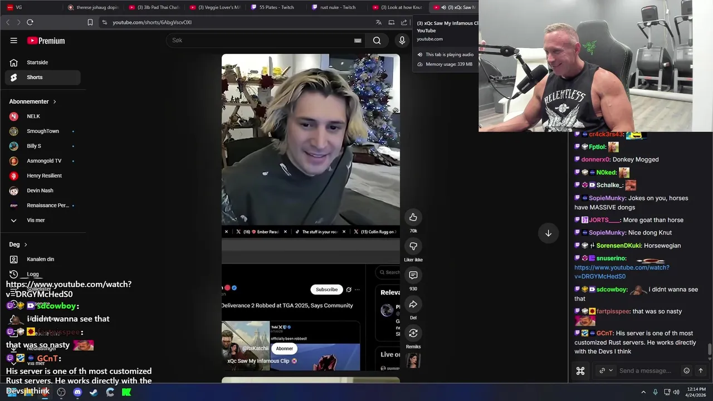Switch to rust nuke - Twitch tab
This screenshot has width=713, height=401.
click(x=337, y=7)
